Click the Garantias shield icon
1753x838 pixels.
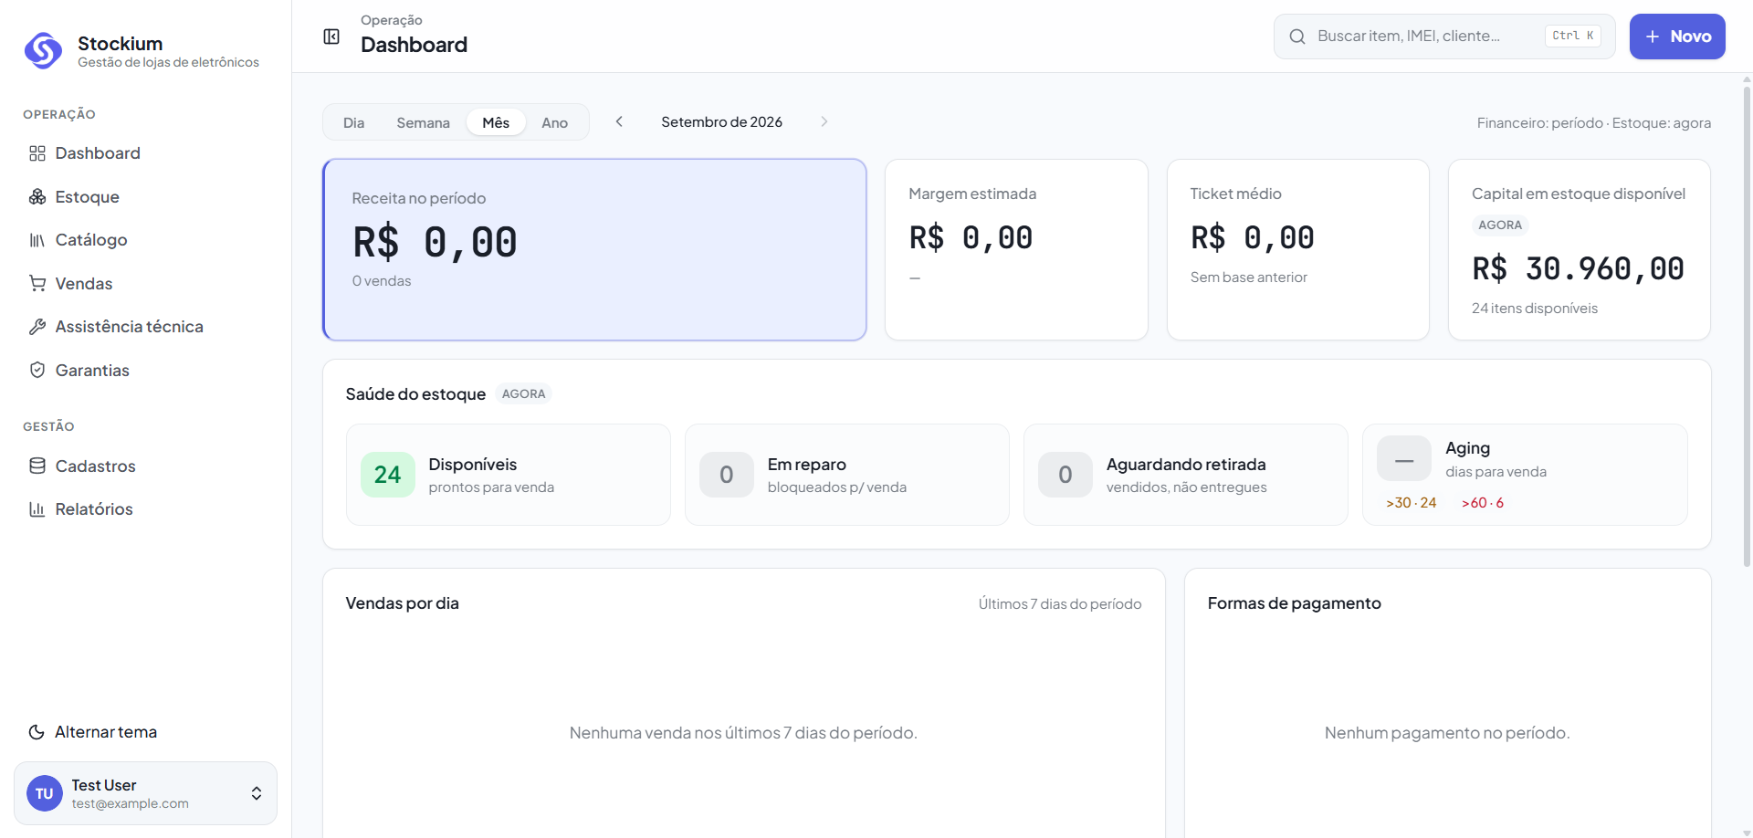[x=37, y=370]
